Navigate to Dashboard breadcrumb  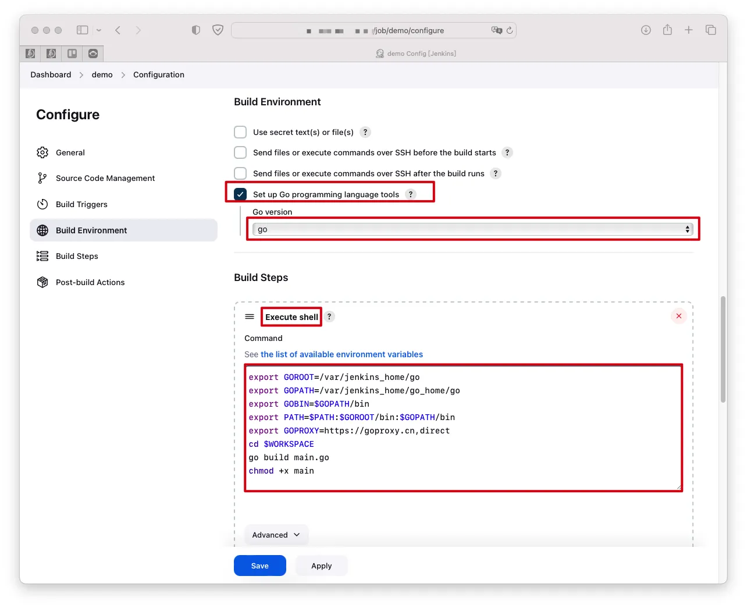pos(51,74)
